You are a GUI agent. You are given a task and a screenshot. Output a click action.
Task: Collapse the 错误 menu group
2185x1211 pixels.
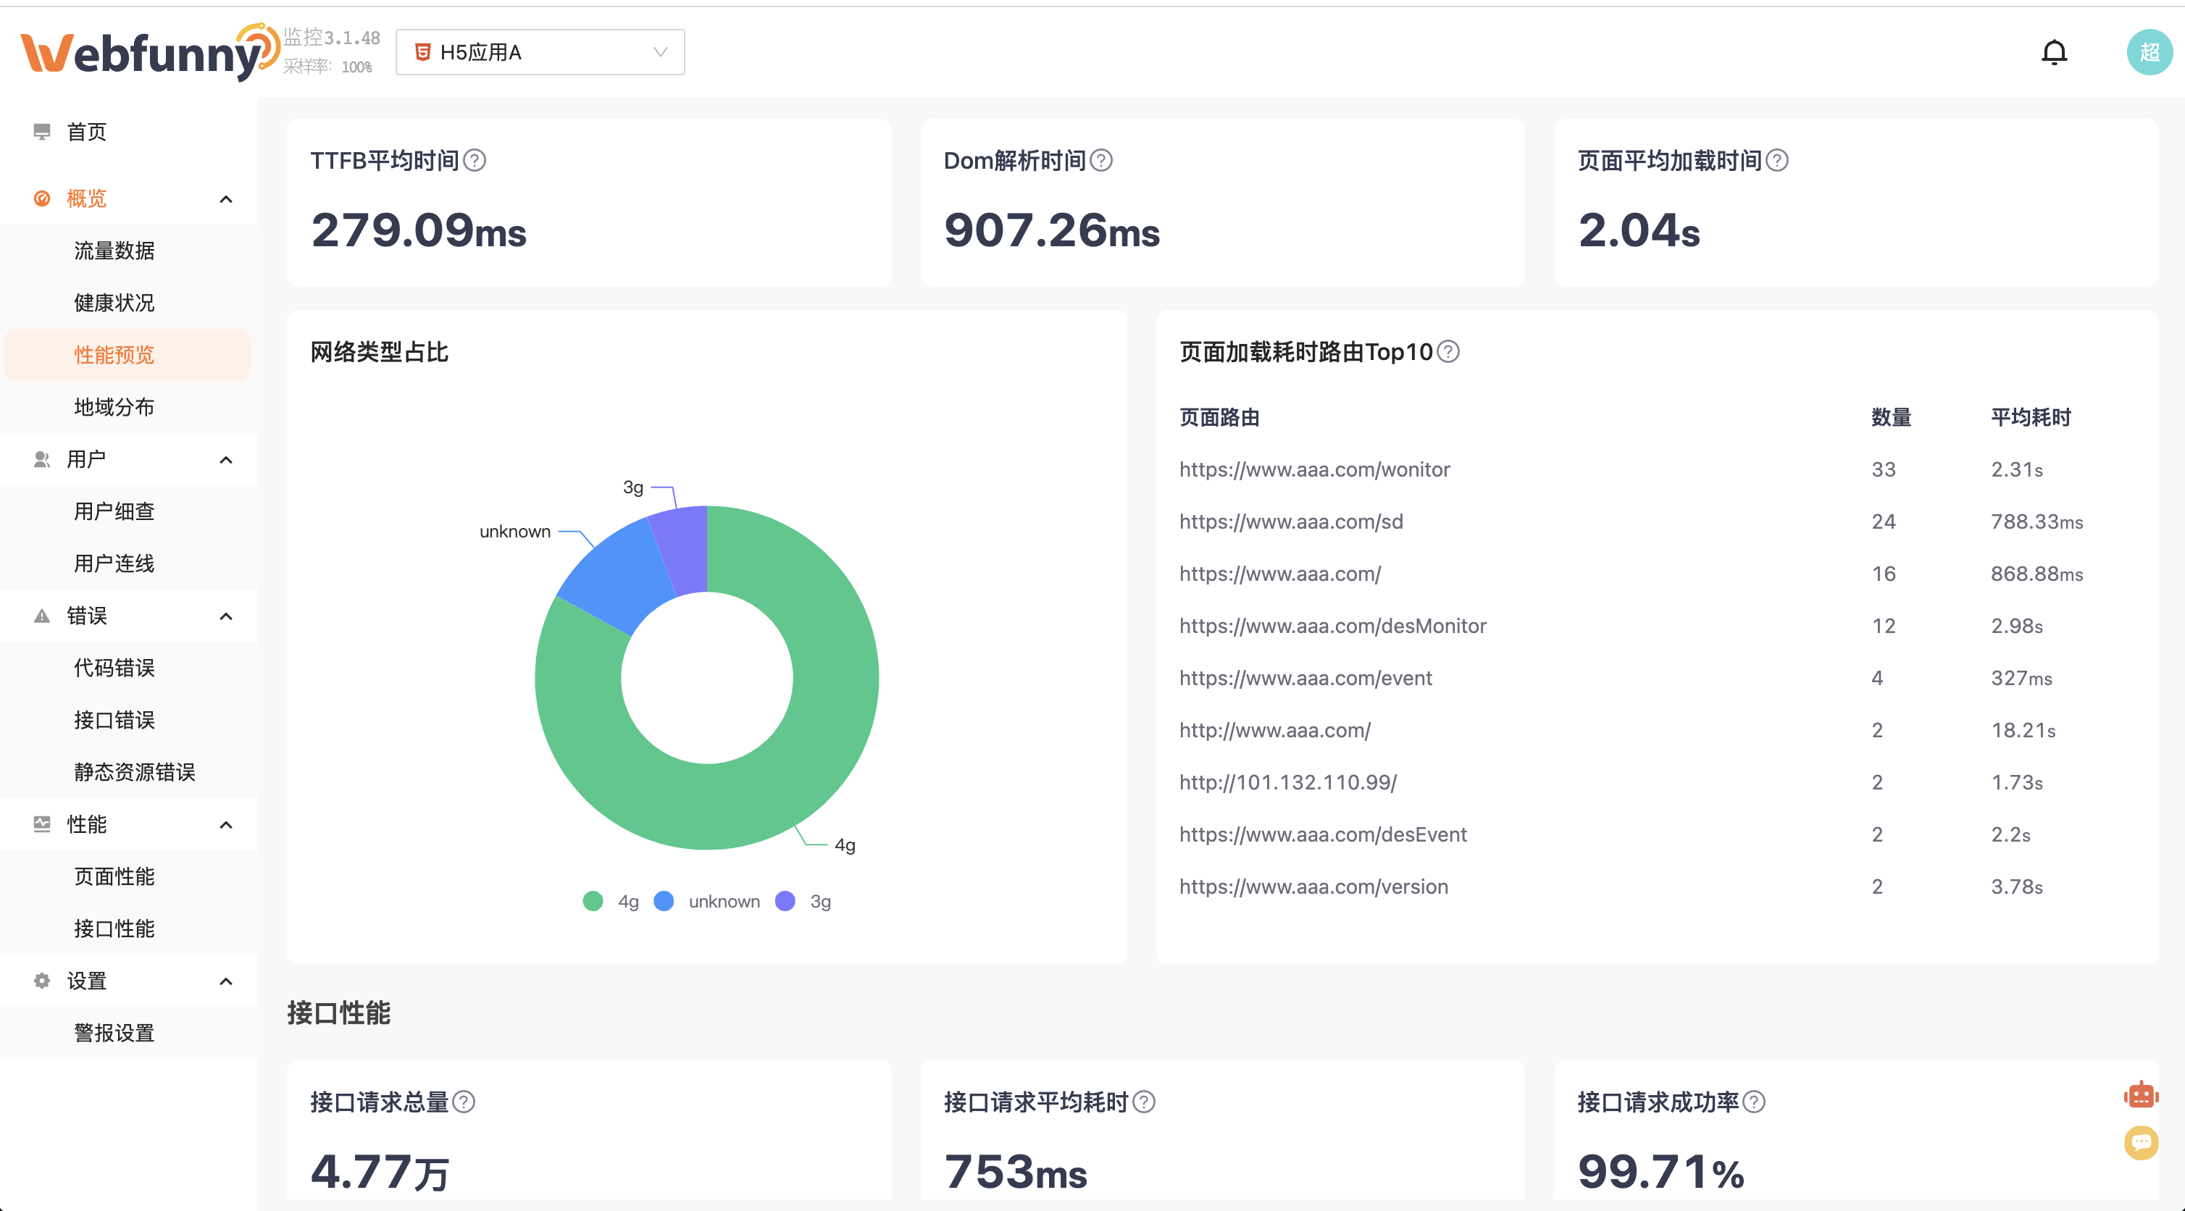[x=225, y=616]
